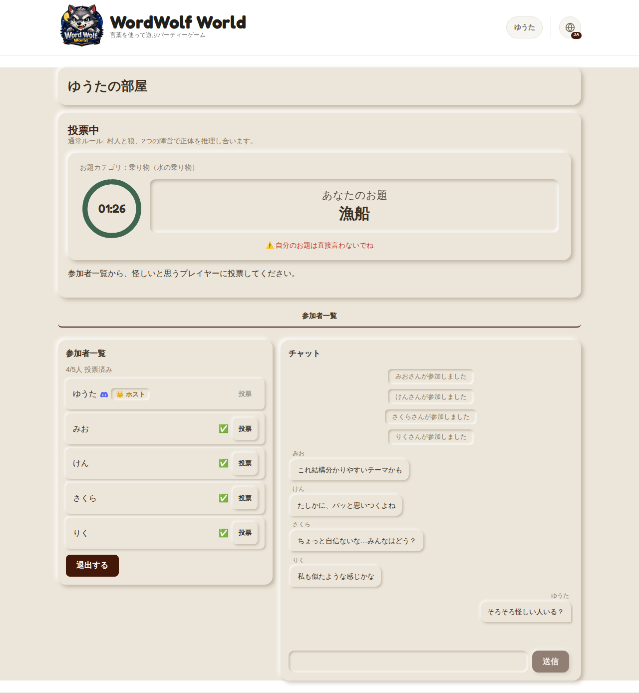Click the ゆうたの部屋 room title

(x=107, y=86)
